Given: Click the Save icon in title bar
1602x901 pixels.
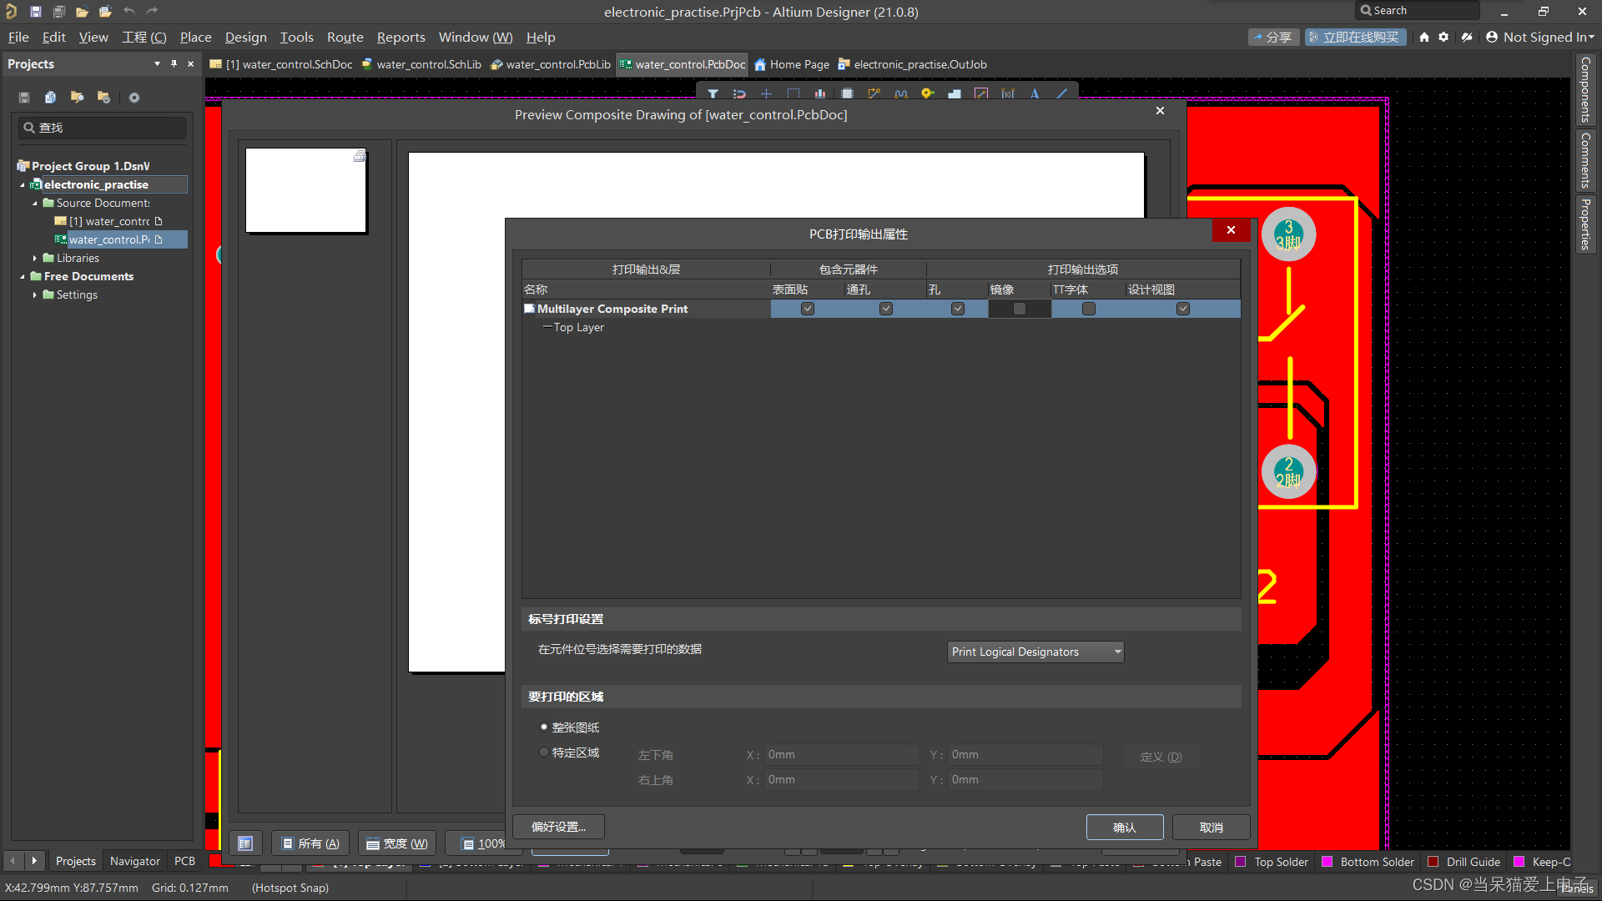Looking at the screenshot, I should pyautogui.click(x=35, y=12).
